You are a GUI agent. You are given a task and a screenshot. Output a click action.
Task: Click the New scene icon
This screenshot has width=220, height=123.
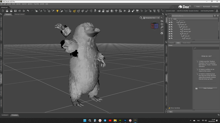[x=3, y=11]
